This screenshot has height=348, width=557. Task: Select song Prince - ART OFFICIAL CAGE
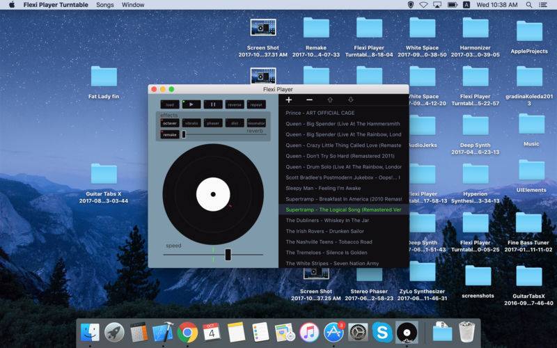pos(343,113)
